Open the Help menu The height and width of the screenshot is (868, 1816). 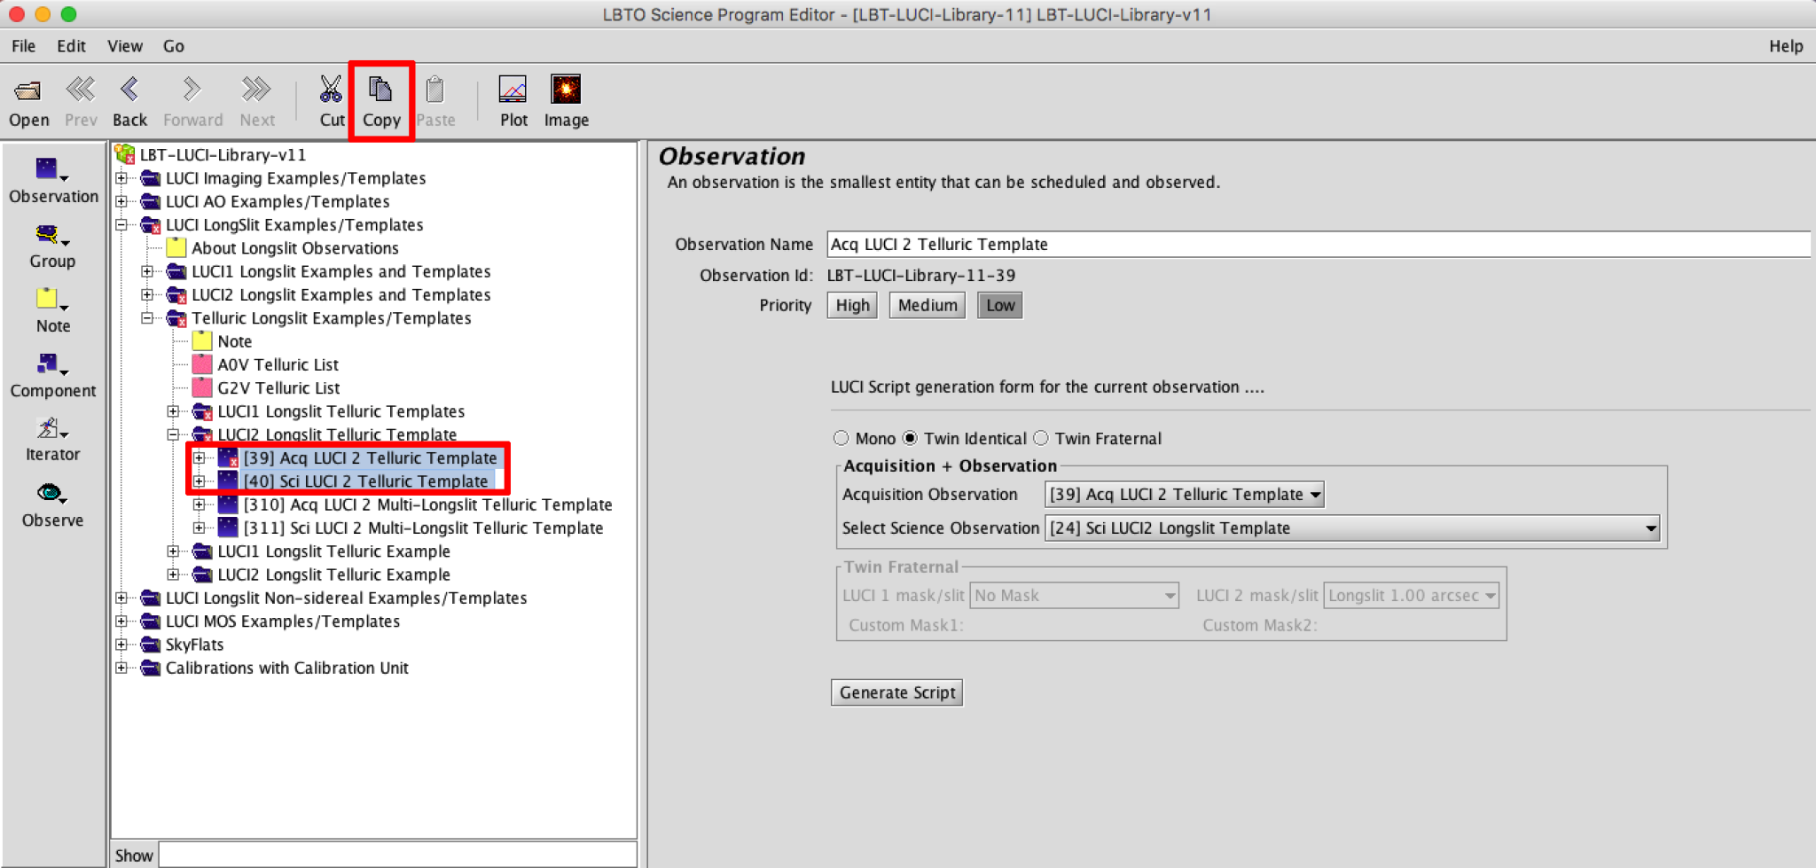tap(1786, 46)
